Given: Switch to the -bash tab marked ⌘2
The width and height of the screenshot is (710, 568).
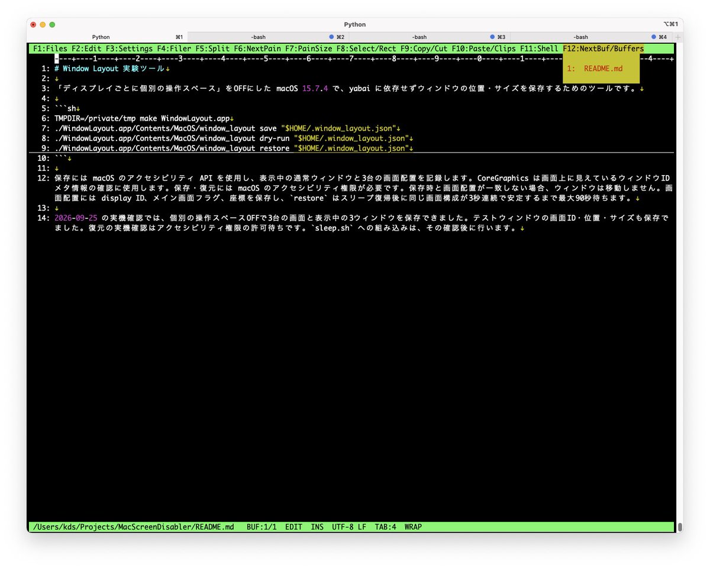Looking at the screenshot, I should (x=259, y=37).
